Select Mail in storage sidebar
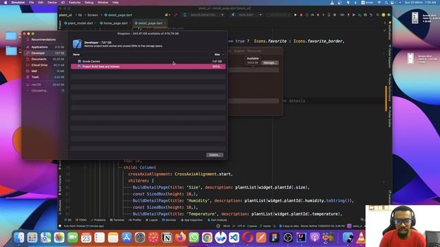Image resolution: width=440 pixels, height=247 pixels. [45, 71]
